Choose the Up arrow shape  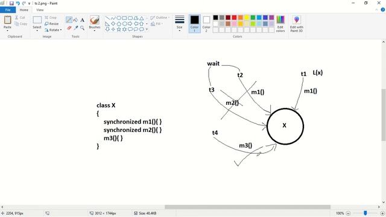pos(142,24)
